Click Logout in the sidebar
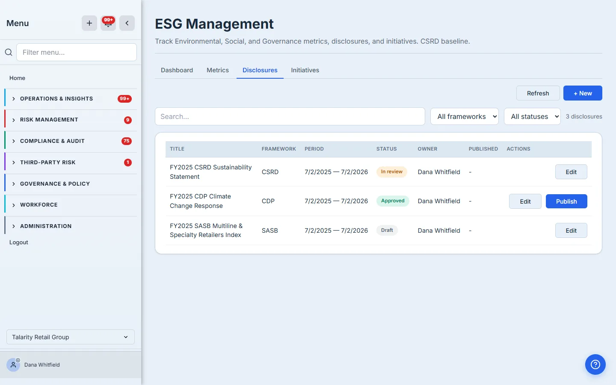Image resolution: width=616 pixels, height=385 pixels. point(19,242)
